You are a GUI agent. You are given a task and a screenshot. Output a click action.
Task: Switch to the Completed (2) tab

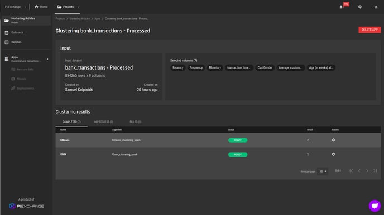tap(71, 121)
